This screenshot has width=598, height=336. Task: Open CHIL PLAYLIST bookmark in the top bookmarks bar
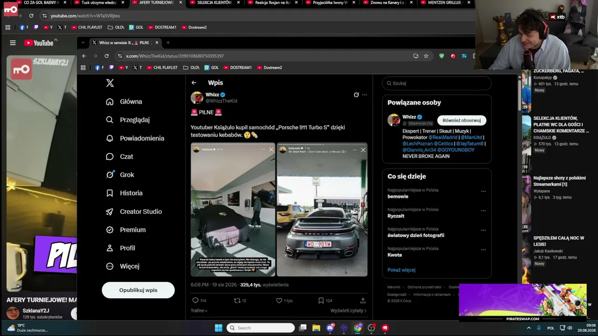tap(87, 28)
